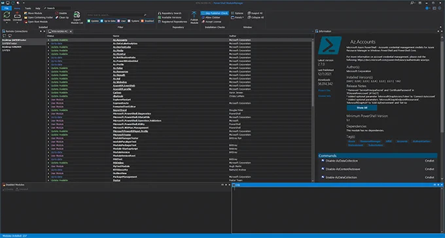Open the Uninstall button dropdown arrow
Screen dimensions: 445x238
pos(17,23)
